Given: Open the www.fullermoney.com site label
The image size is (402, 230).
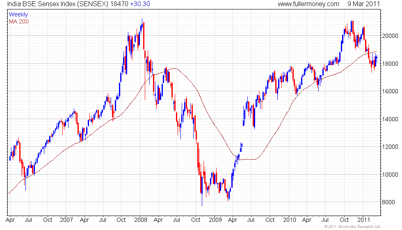Looking at the screenshot, I should 308,4.
